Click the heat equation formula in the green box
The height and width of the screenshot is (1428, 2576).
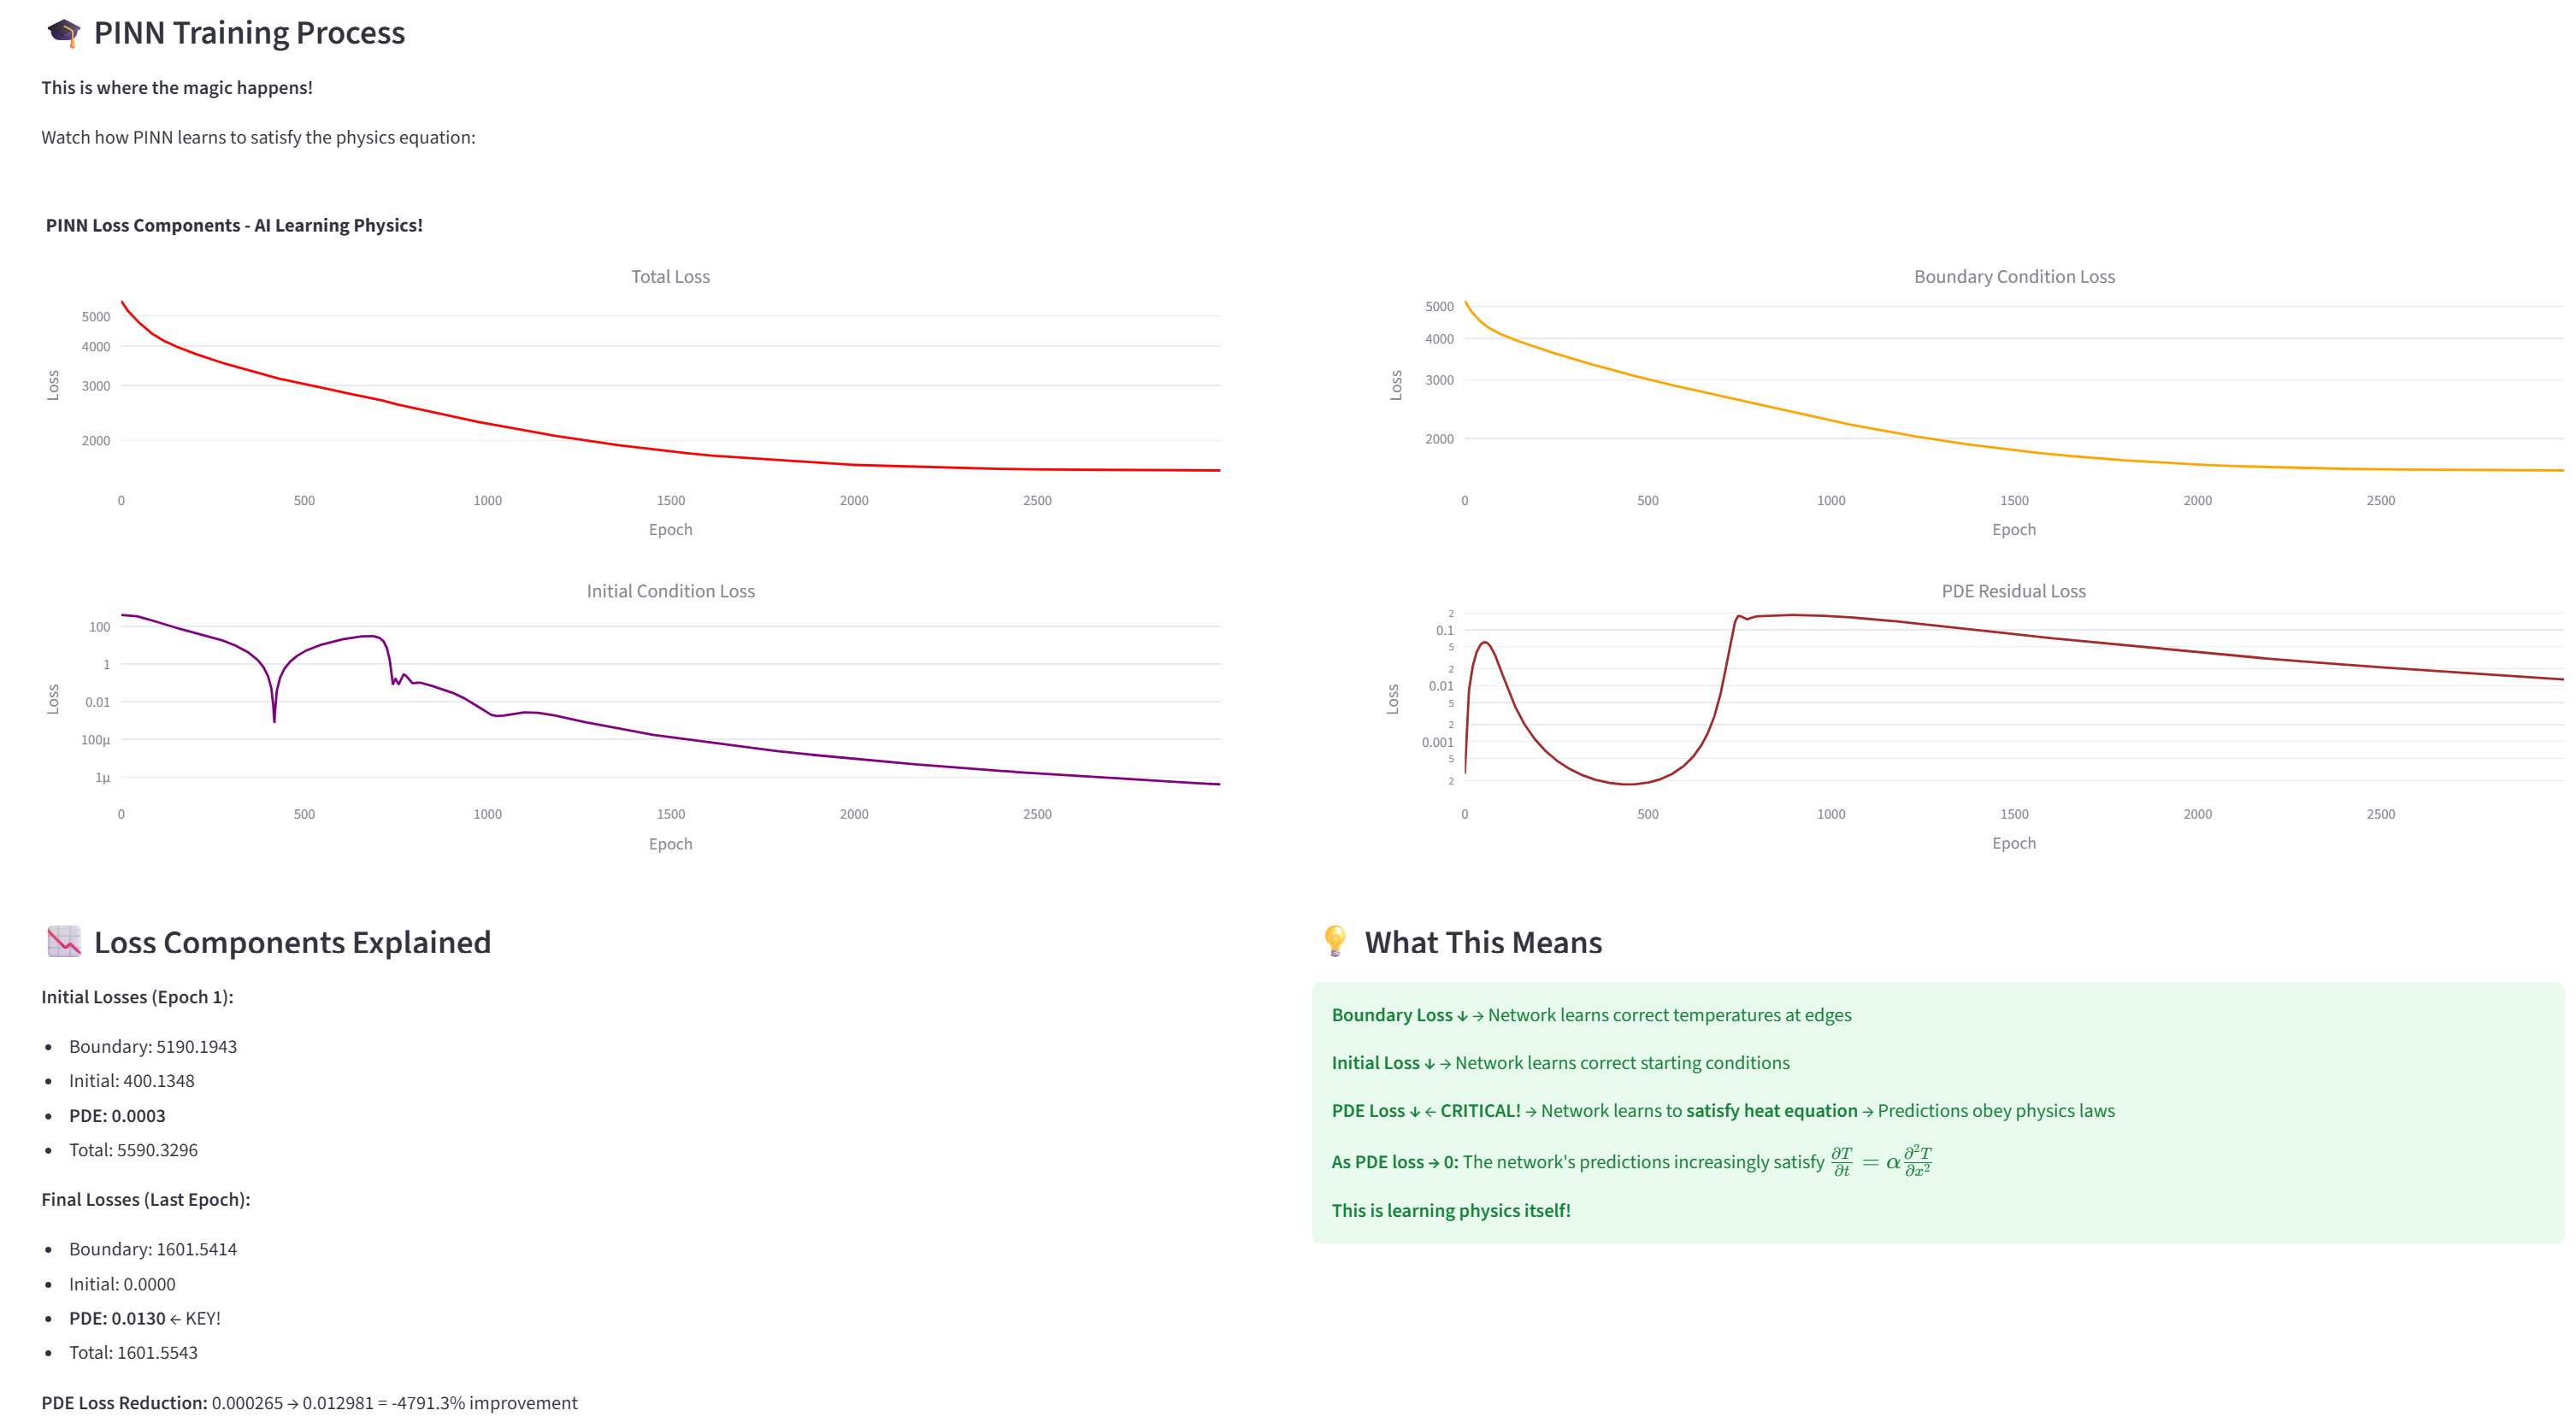(1881, 1161)
